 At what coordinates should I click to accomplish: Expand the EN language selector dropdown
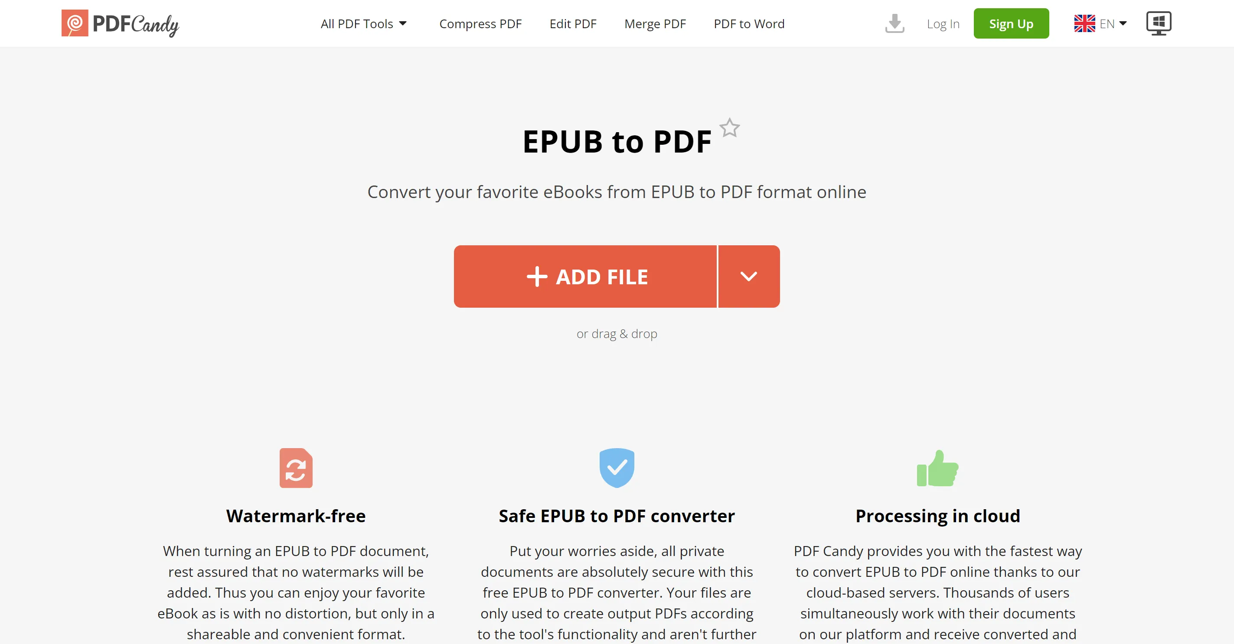(1102, 23)
